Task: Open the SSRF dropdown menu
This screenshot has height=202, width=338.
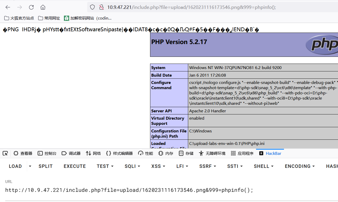Action: pyautogui.click(x=208, y=166)
